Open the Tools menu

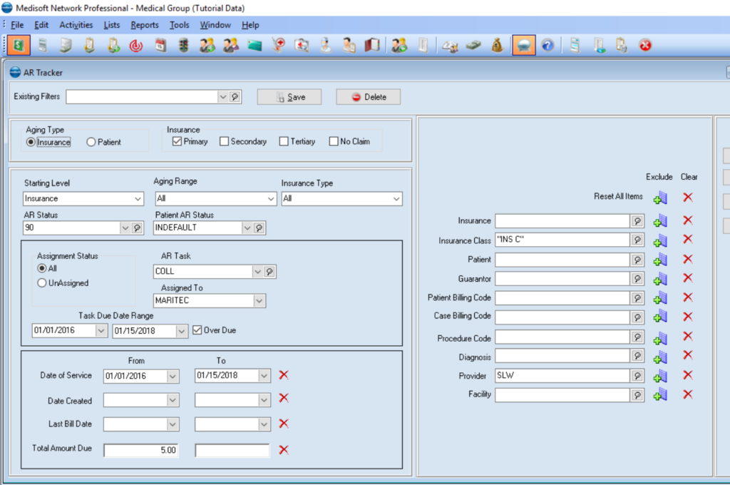click(x=179, y=25)
